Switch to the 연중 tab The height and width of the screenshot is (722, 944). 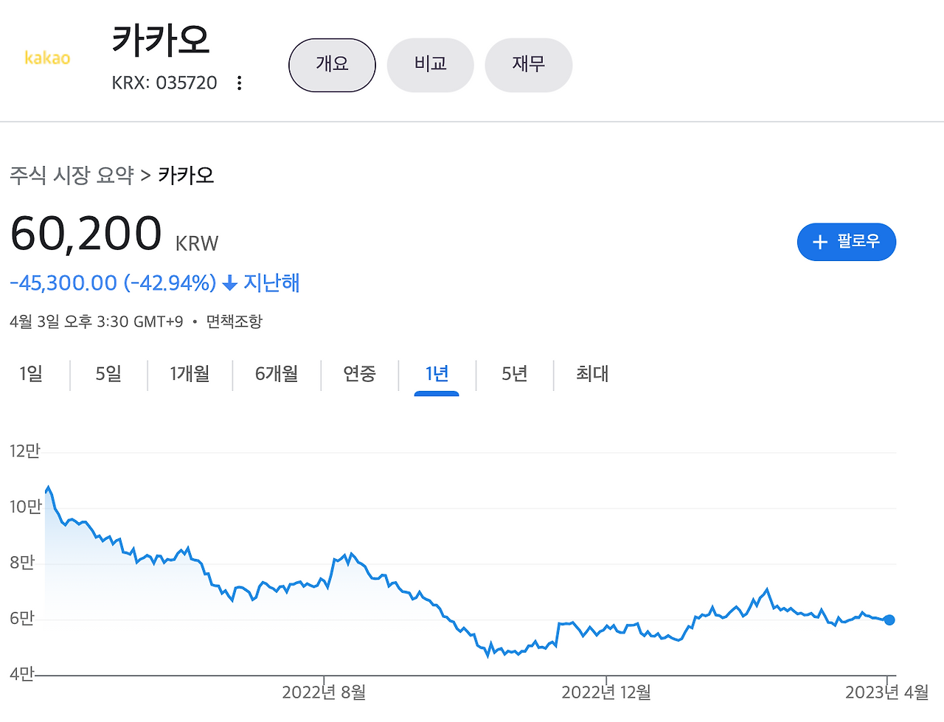click(359, 375)
